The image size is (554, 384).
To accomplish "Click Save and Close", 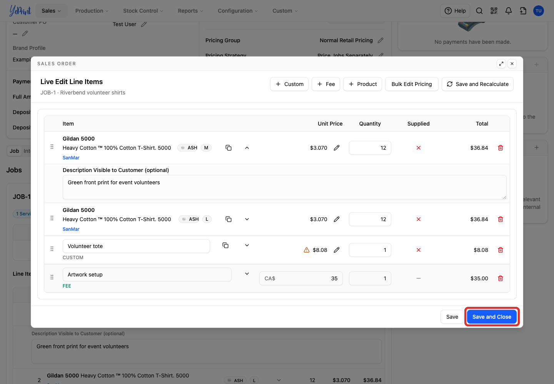I will pyautogui.click(x=492, y=317).
